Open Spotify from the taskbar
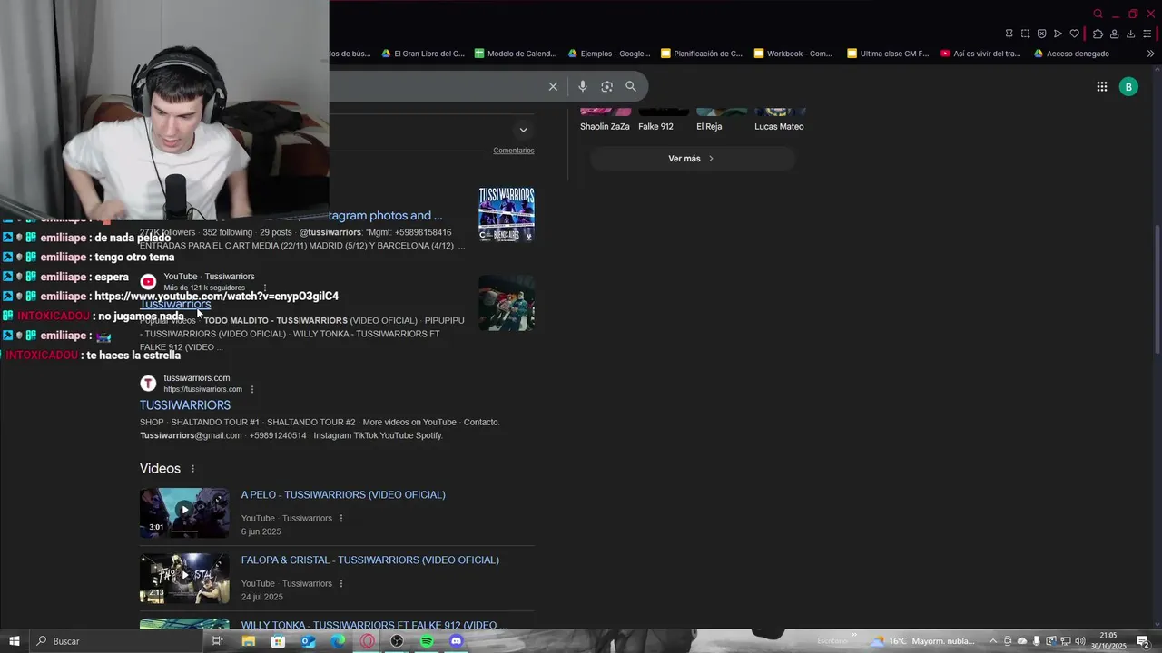Viewport: 1162px width, 653px height. [x=427, y=641]
